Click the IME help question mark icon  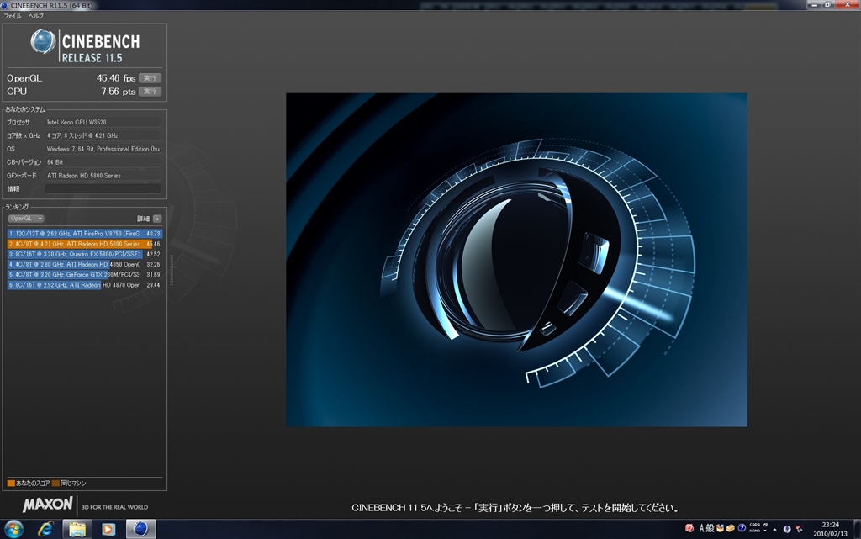pos(742,528)
